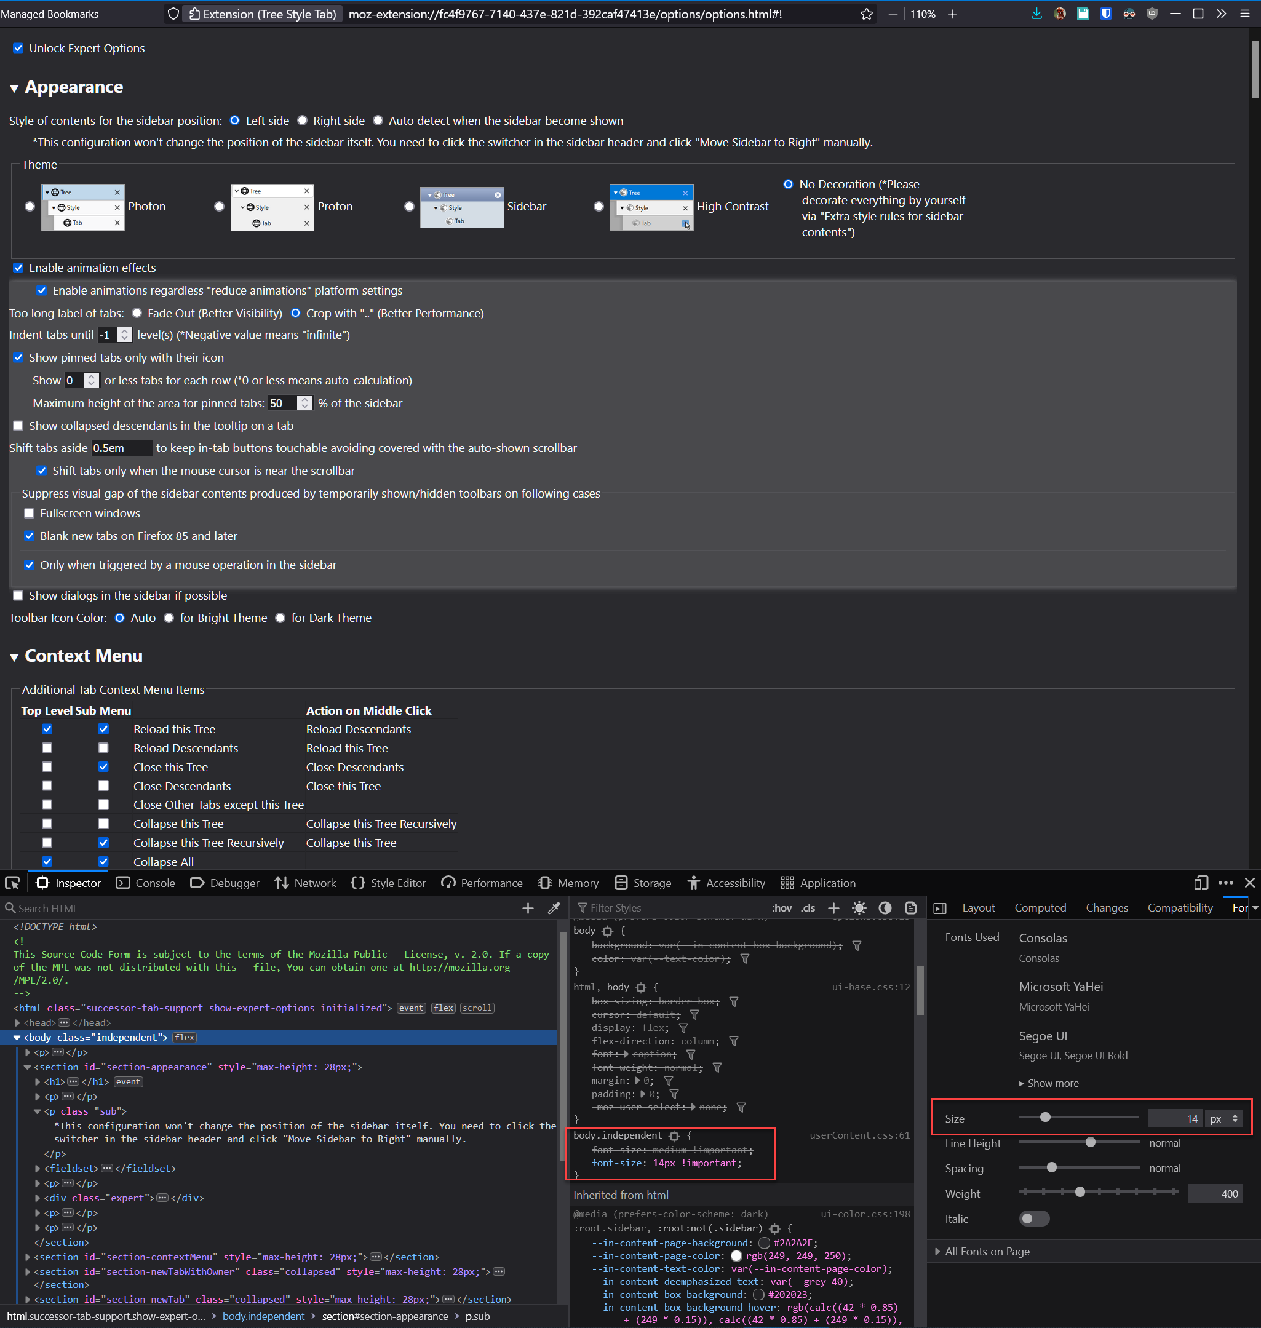The height and width of the screenshot is (1328, 1261).
Task: Select Fade Out (Better Visibility) option
Action: (137, 313)
